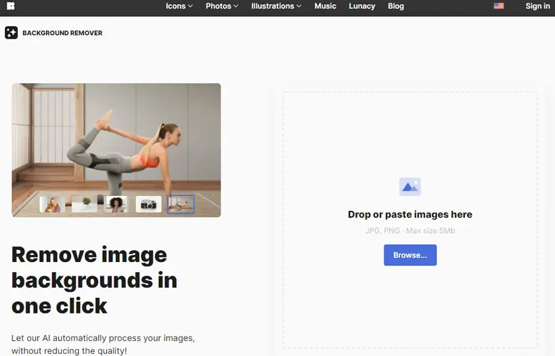Click the Background Remover sparkle icon
555x356 pixels.
[12, 32]
